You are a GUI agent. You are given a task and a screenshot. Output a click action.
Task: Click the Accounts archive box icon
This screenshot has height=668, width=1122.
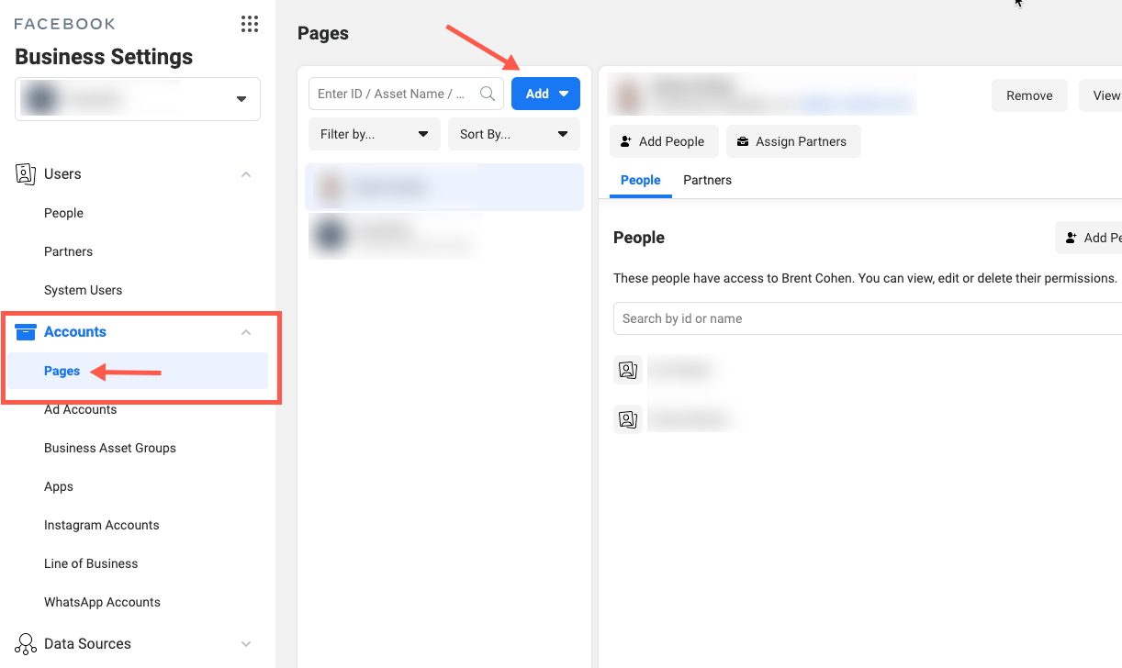26,332
